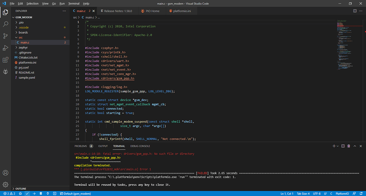Kill terminal with the trash icon
This screenshot has width=366, height=196.
click(348, 146)
